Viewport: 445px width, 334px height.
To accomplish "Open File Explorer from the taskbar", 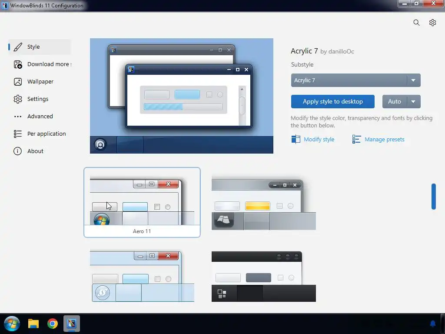I will 33,324.
